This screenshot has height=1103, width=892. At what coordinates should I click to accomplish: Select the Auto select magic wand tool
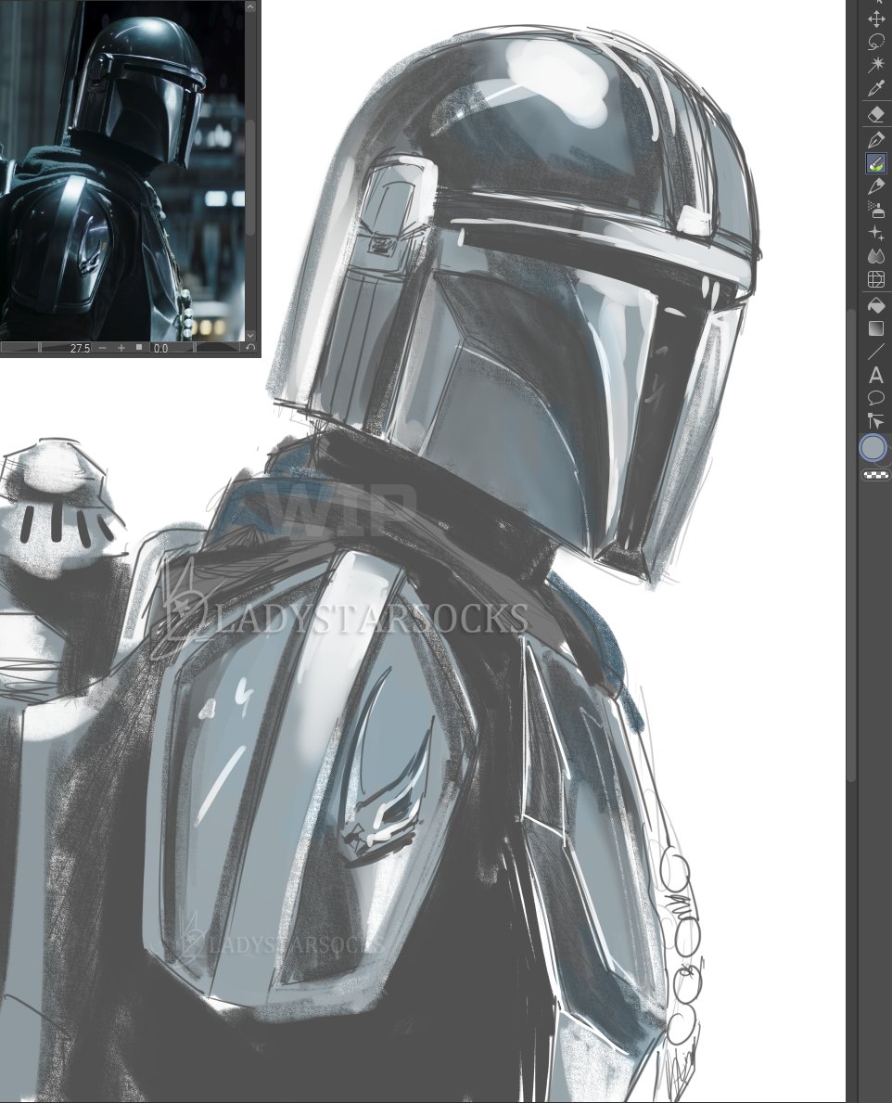point(876,65)
